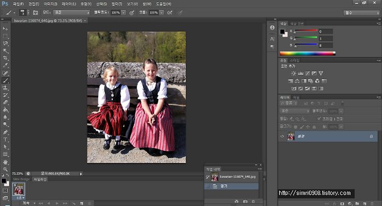Select the Brush tool in the toolbox
The image size is (382, 206).
point(5,80)
